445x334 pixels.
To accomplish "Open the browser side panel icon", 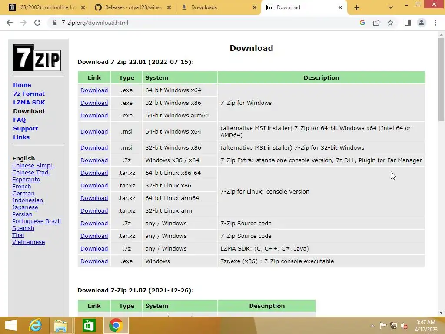I will tap(408, 23).
